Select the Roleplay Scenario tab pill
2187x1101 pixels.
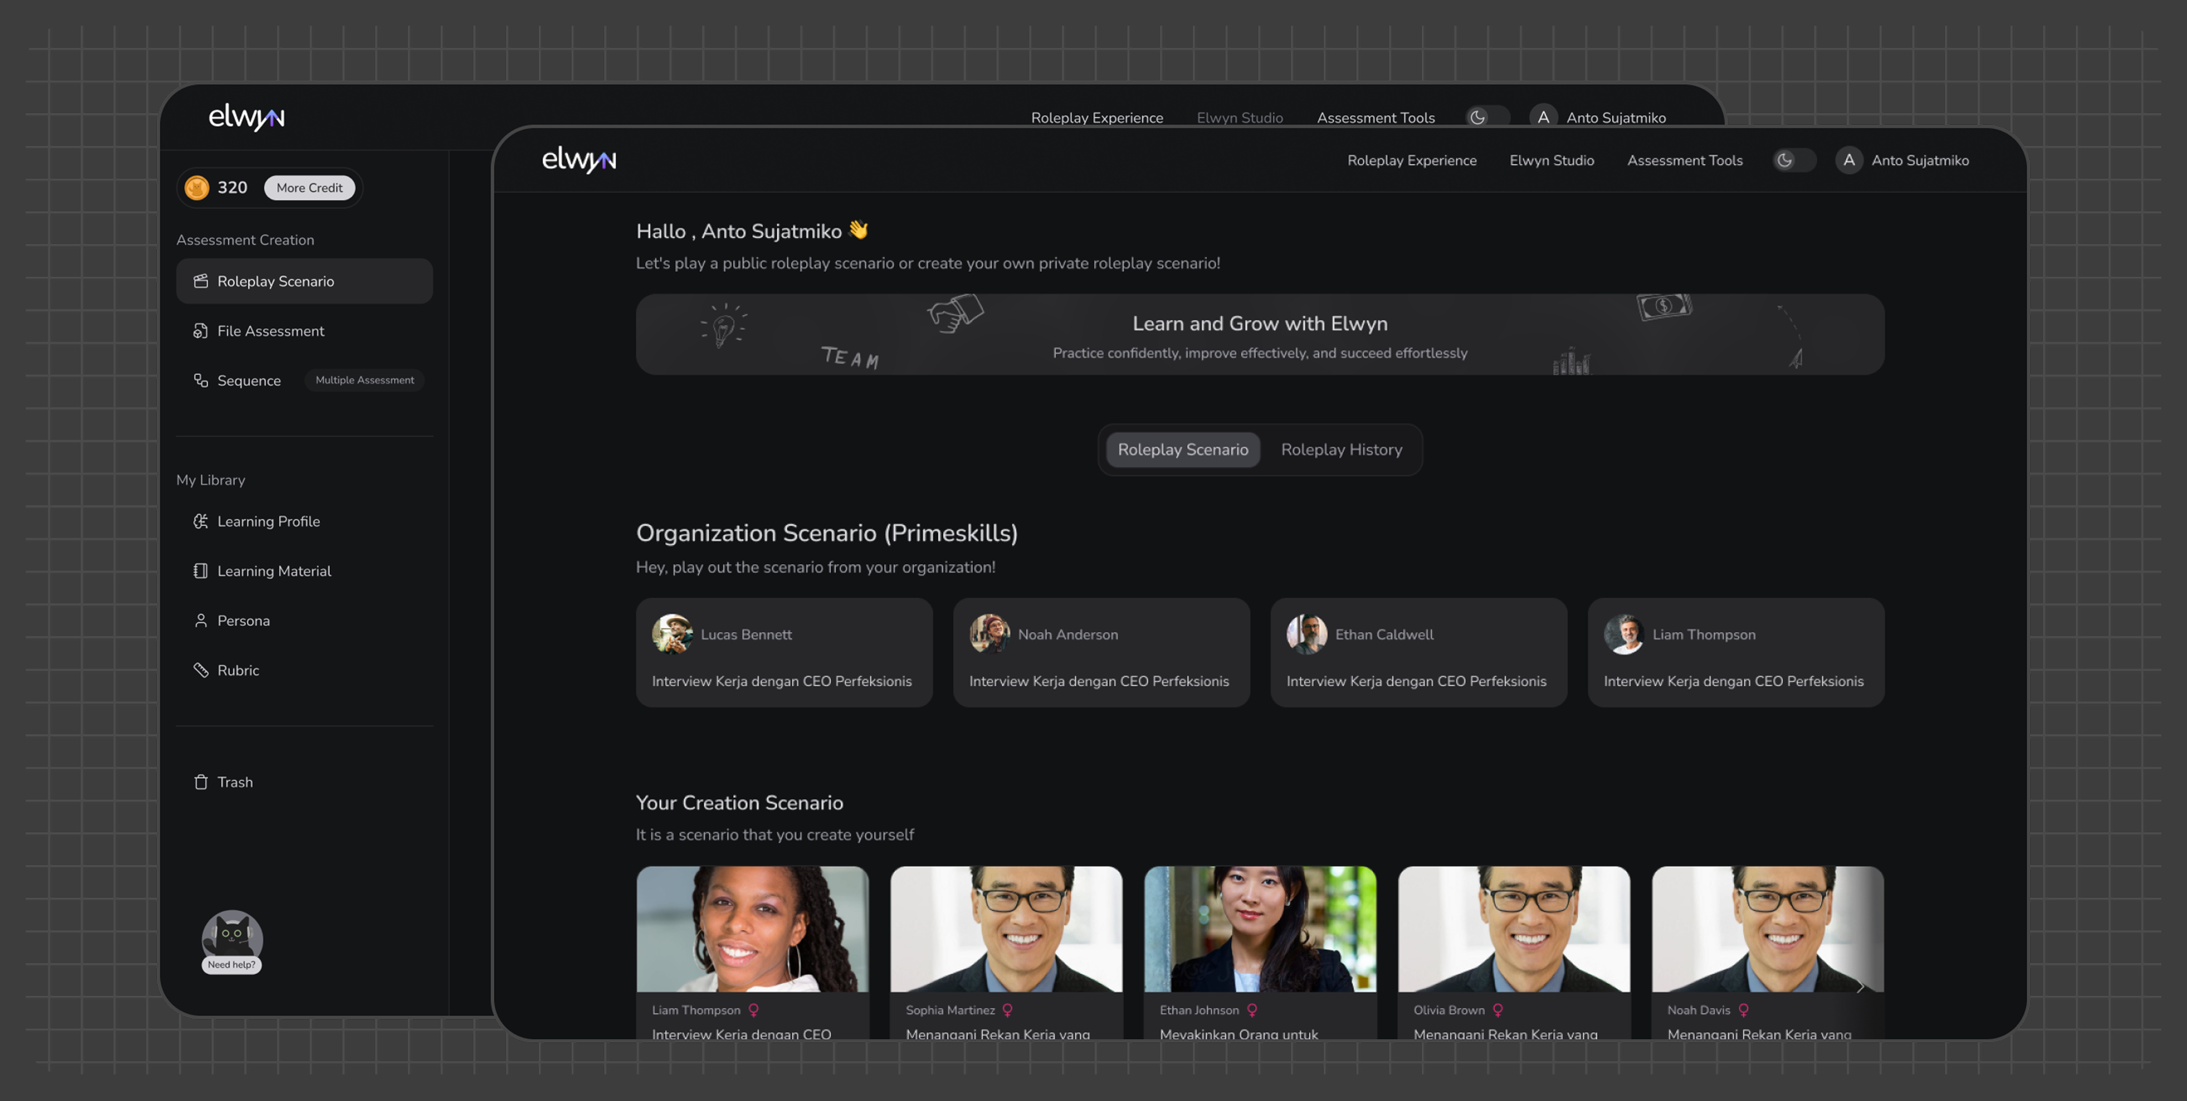click(1182, 450)
